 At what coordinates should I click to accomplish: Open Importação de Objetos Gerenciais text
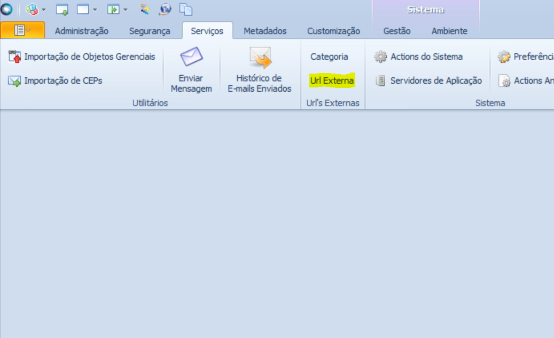click(x=90, y=57)
